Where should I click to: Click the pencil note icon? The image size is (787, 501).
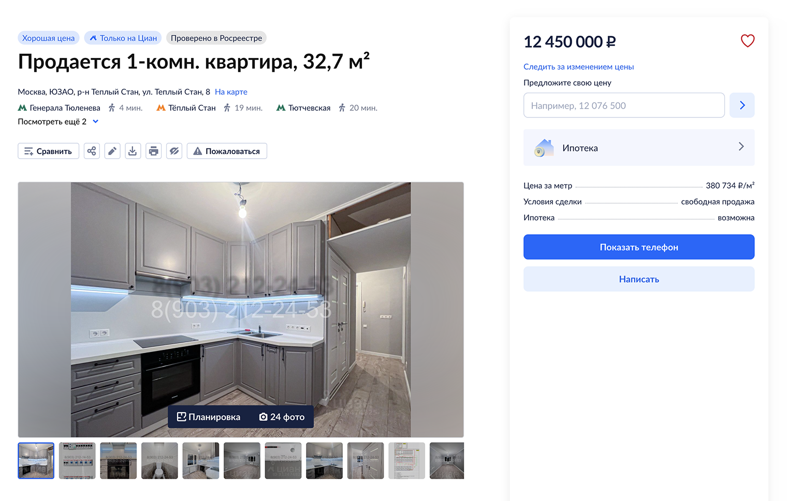pos(112,151)
